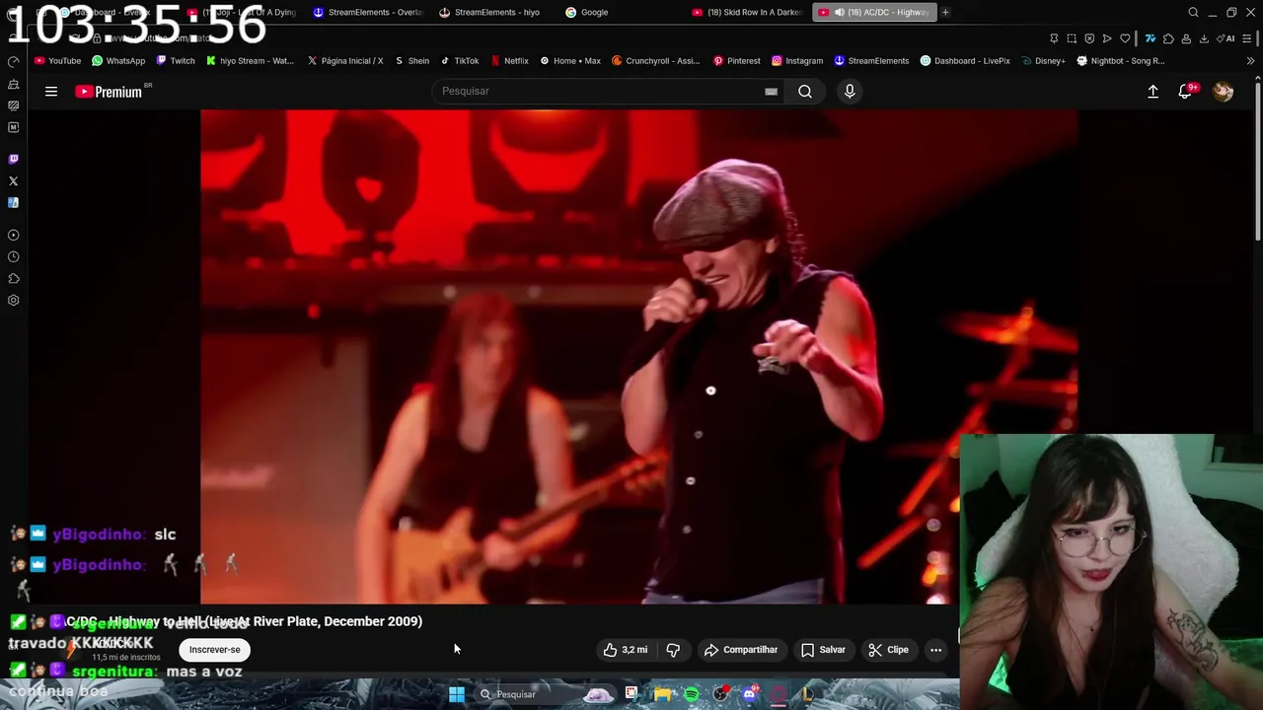
Task: Click the heart bookmark-page icon in toolbar
Action: point(1125,38)
